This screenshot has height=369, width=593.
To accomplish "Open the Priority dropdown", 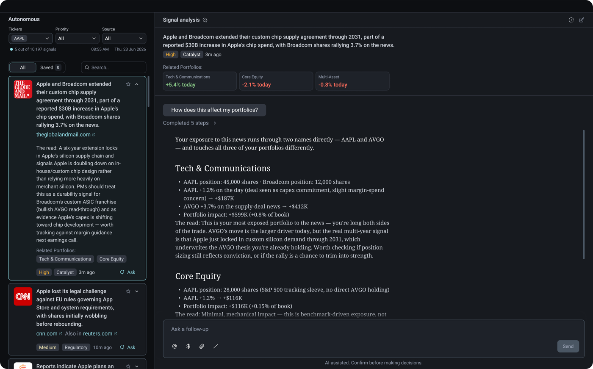I will (x=77, y=38).
